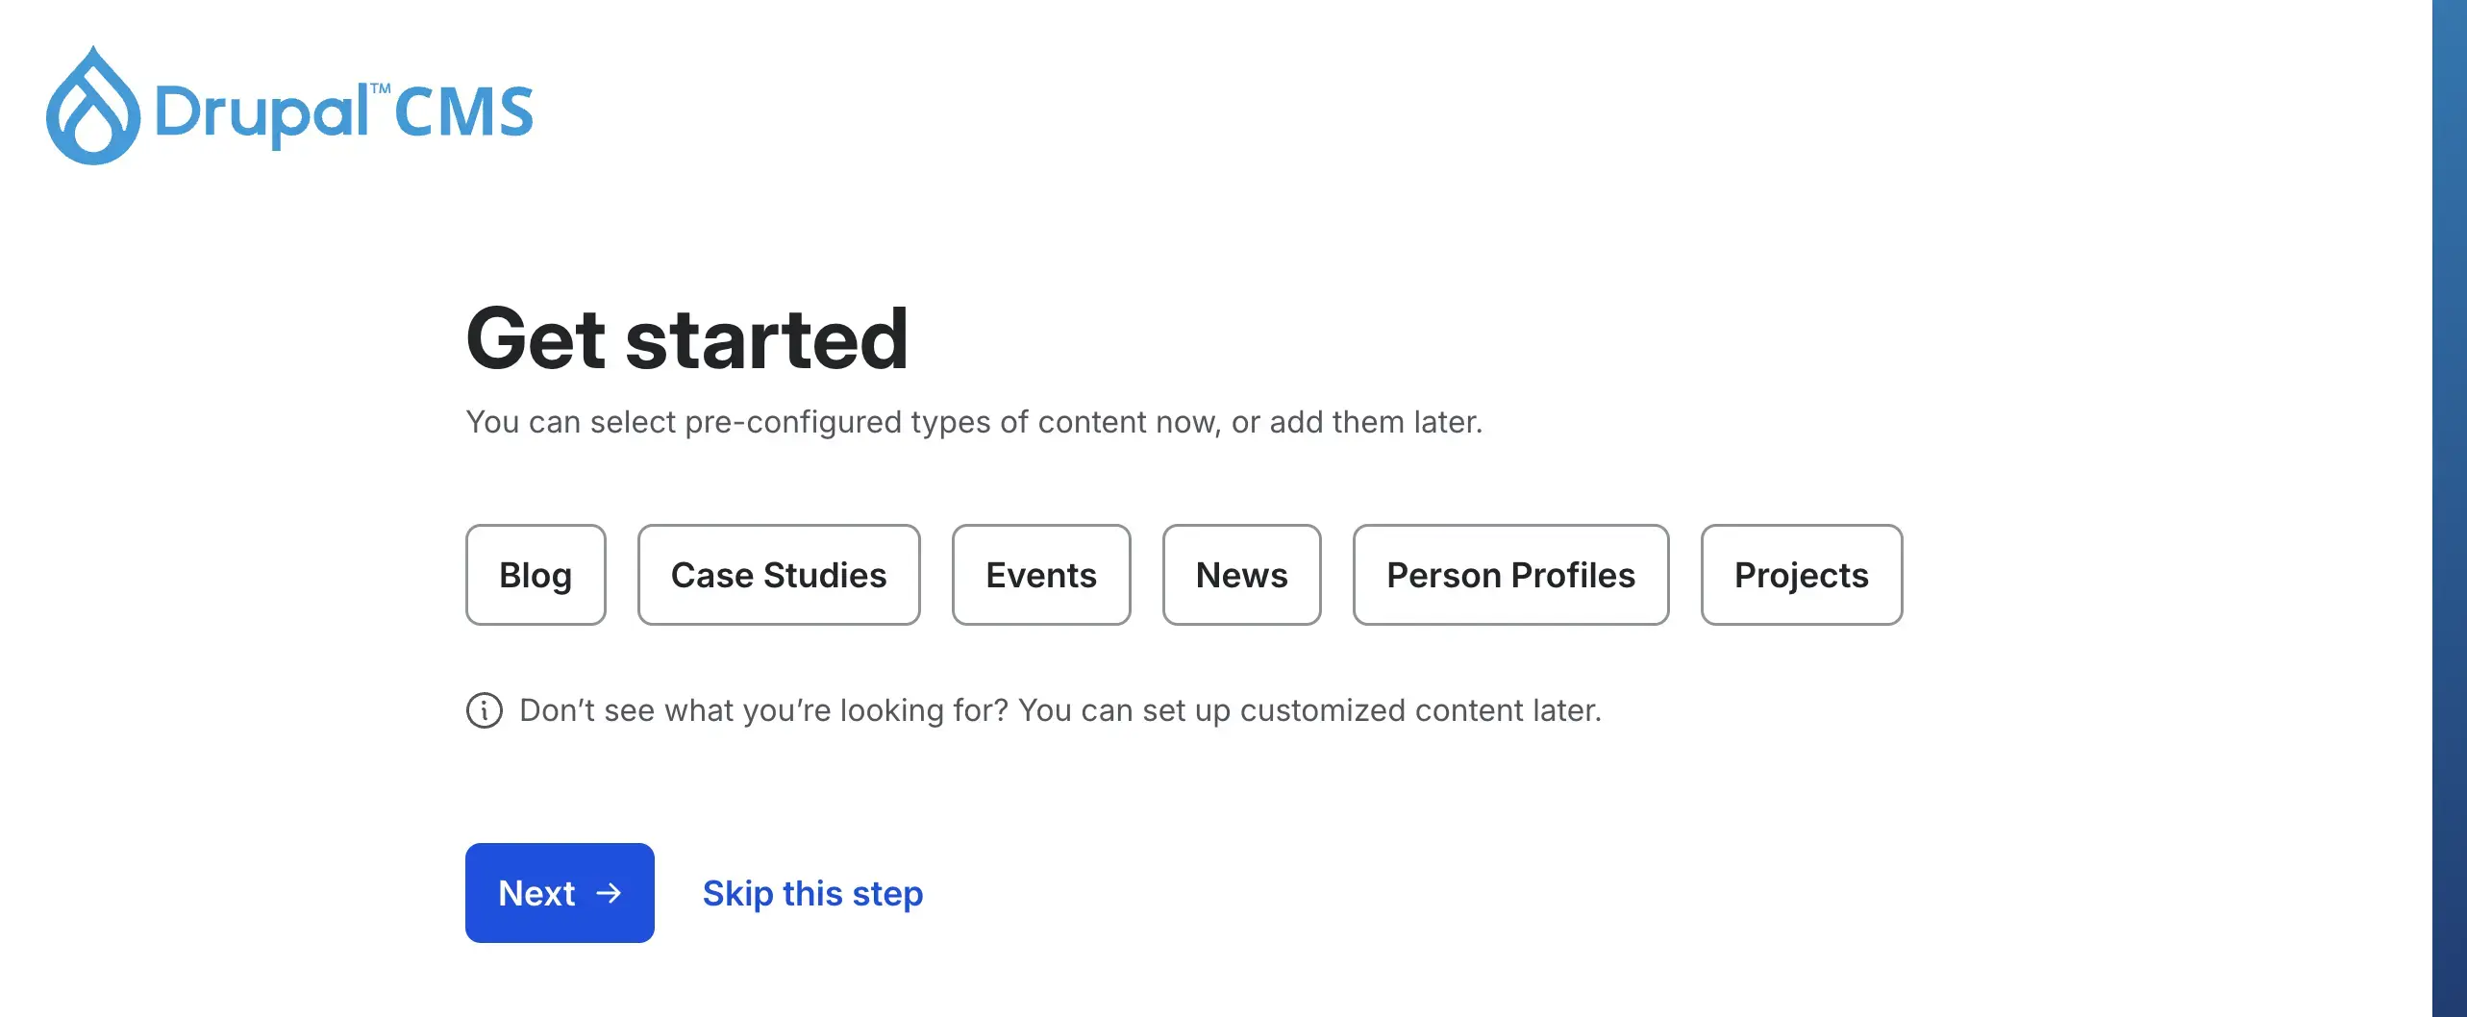2467x1017 pixels.
Task: Click the 'or add them later' text
Action: tap(1356, 422)
